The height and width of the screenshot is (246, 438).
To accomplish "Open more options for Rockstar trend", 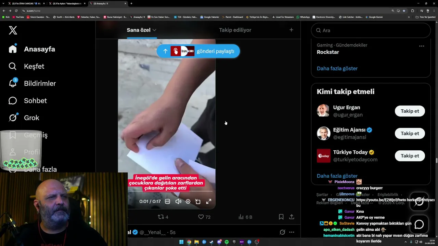I will [422, 46].
